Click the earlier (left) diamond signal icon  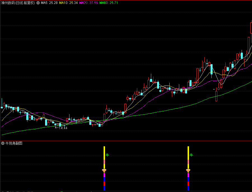point(104,170)
